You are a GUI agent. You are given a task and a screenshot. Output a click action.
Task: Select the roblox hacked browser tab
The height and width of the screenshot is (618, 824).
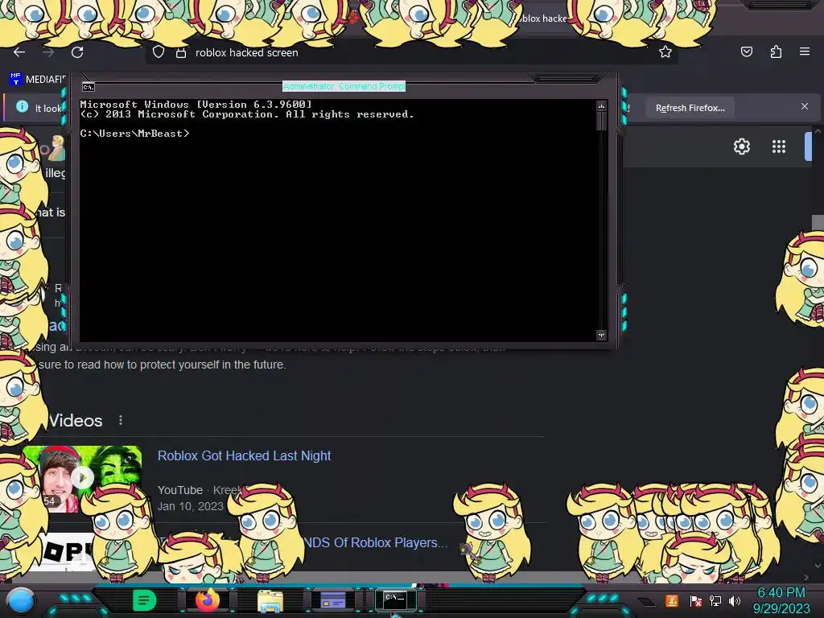point(544,19)
